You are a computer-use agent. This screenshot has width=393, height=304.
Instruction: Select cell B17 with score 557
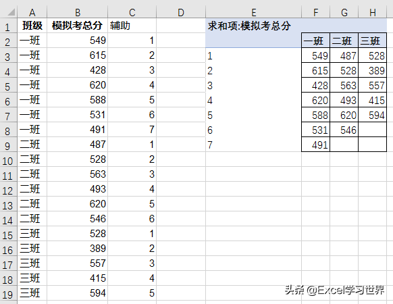tap(77, 263)
